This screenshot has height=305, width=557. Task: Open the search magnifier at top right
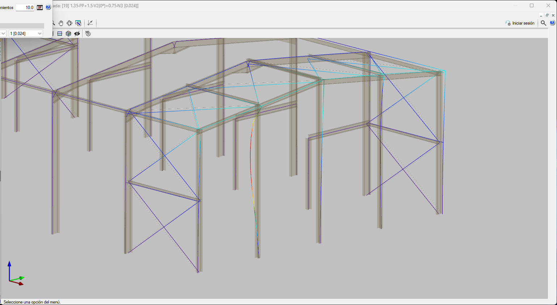point(543,23)
